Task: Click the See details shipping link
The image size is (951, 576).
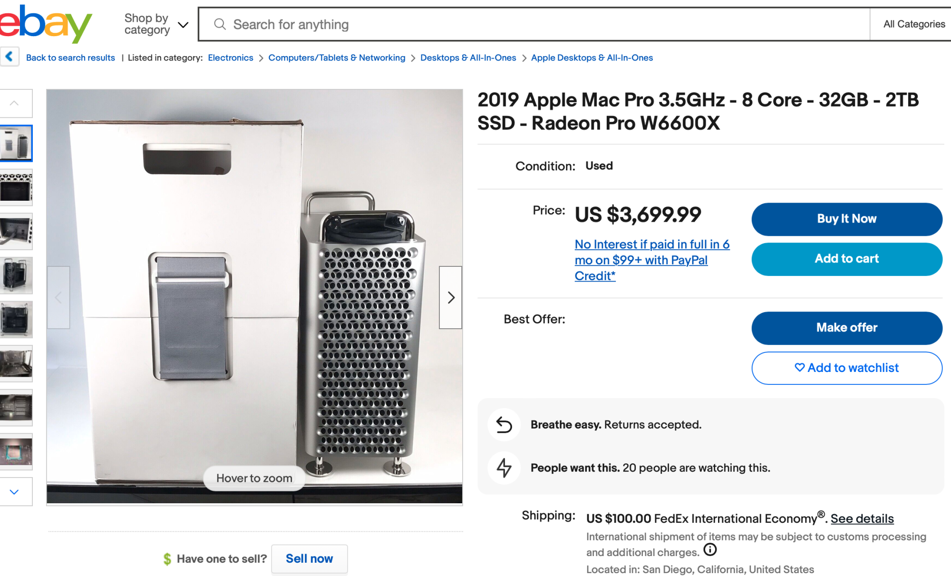Action: coord(862,518)
